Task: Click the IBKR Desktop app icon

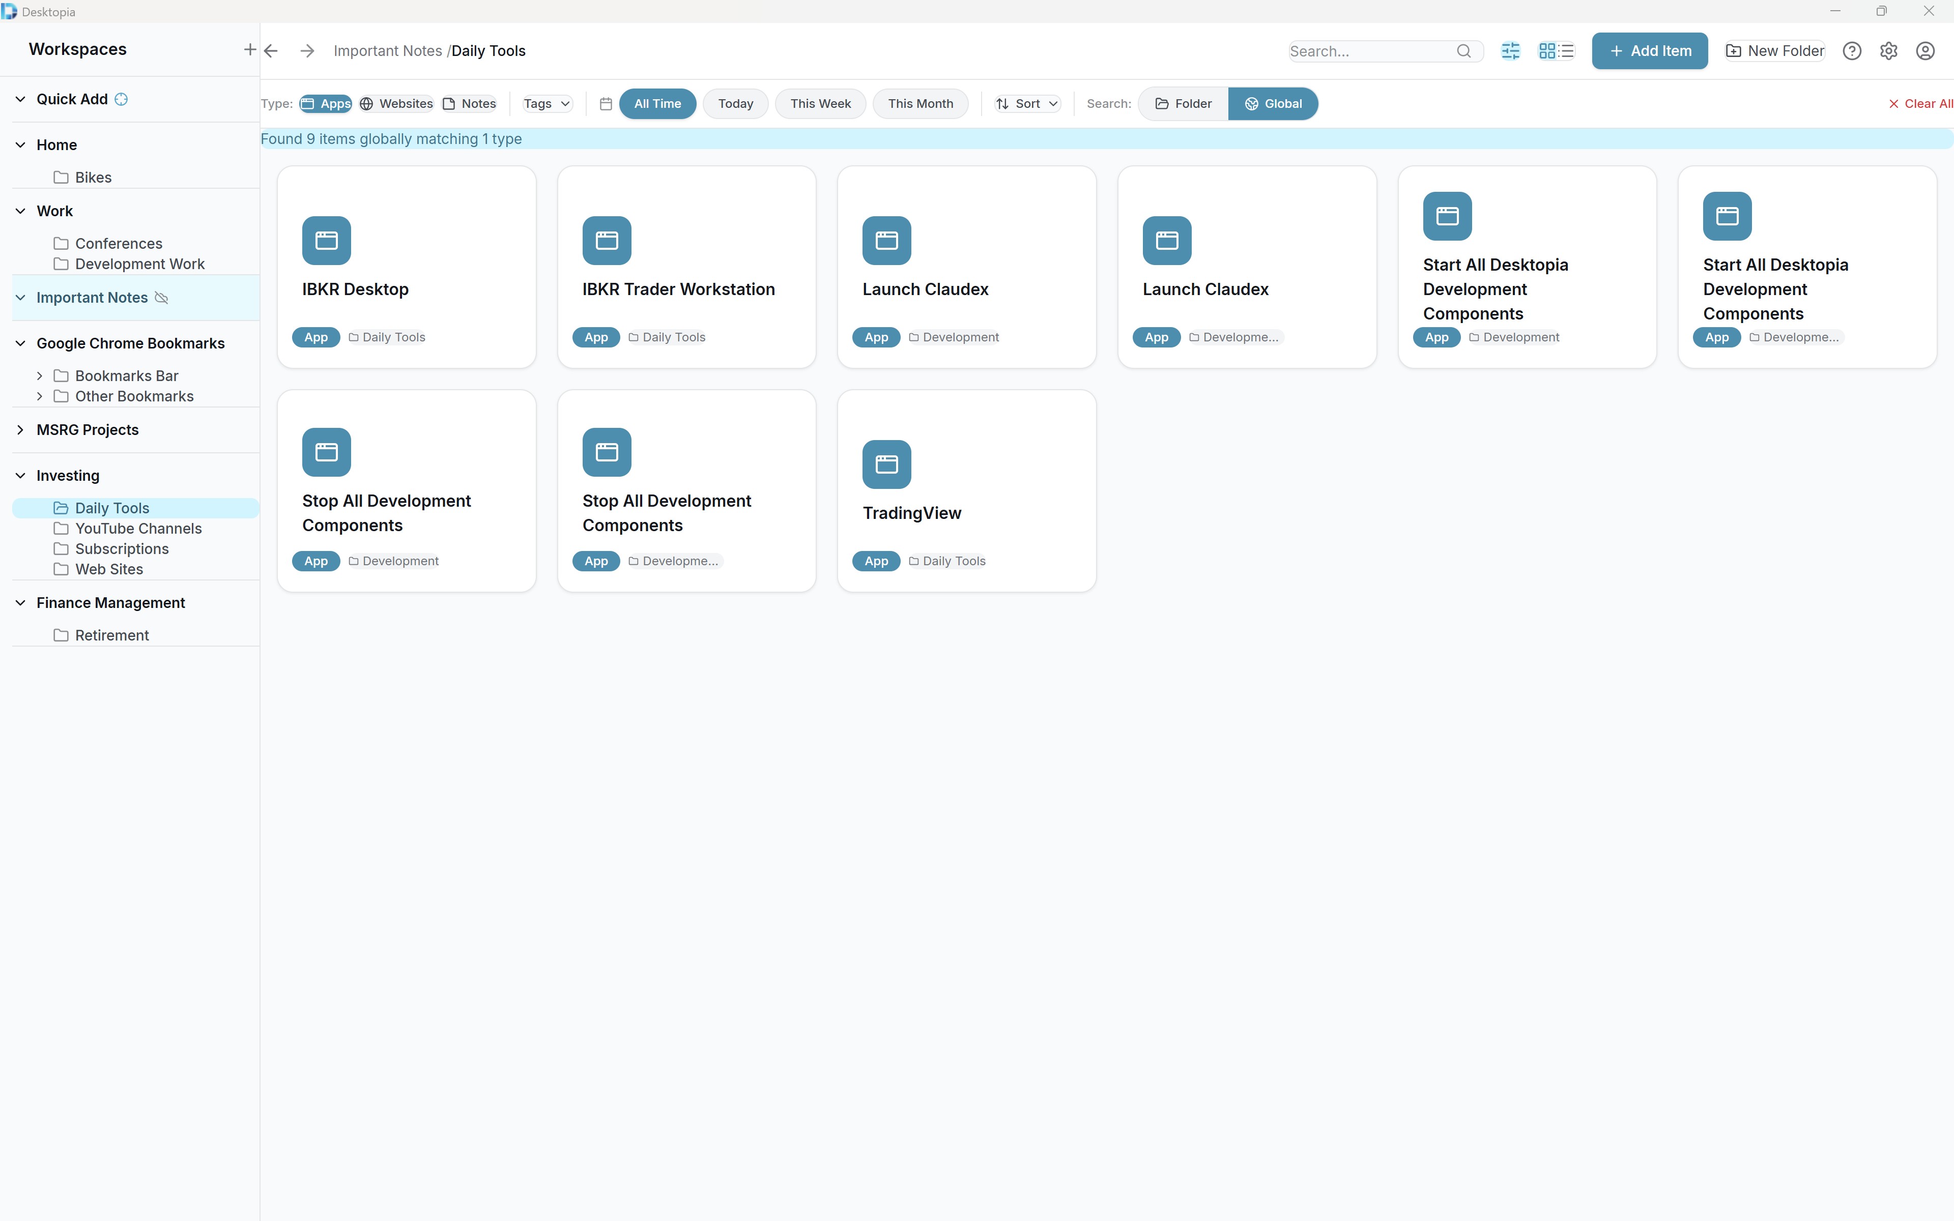Action: point(326,240)
